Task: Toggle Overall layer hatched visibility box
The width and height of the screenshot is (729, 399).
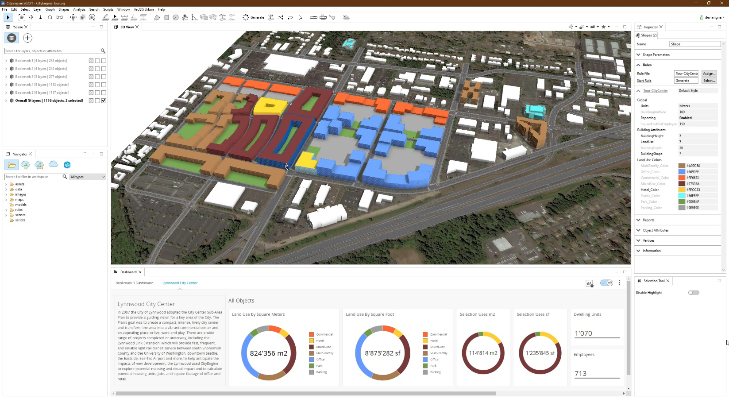Action: point(91,101)
